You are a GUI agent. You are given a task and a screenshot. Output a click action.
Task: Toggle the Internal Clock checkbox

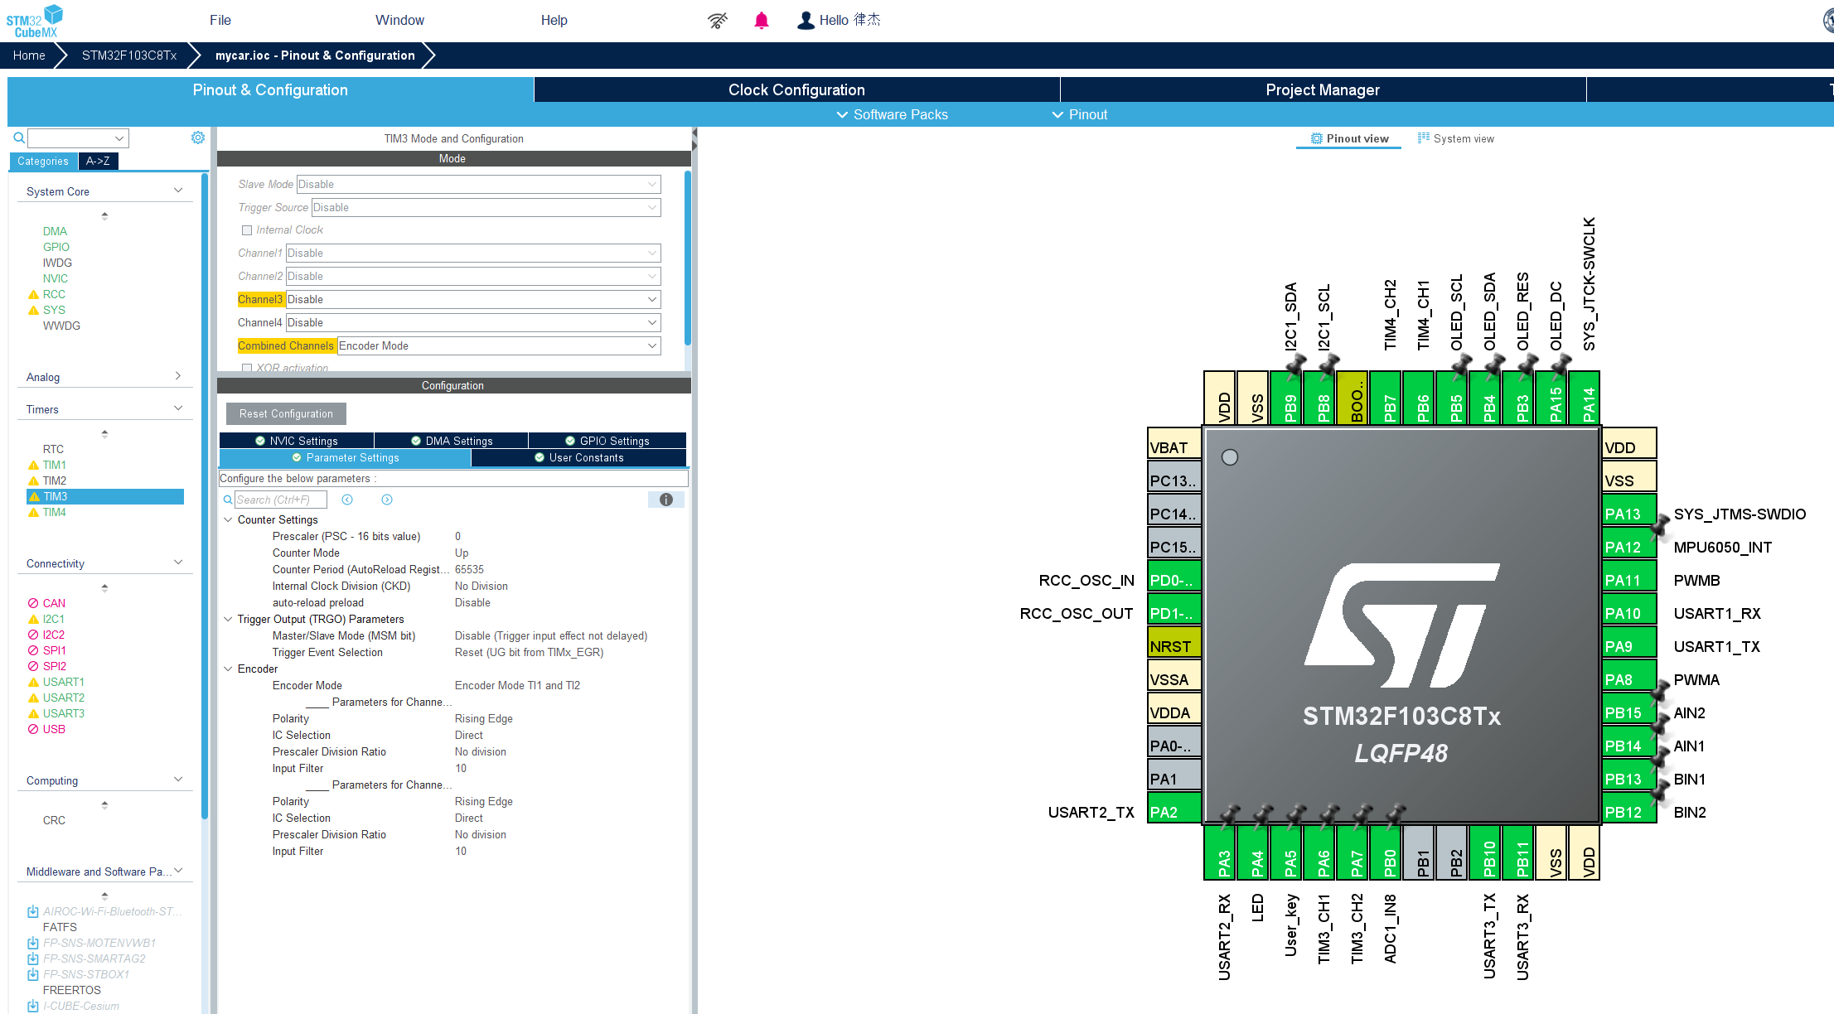click(x=246, y=230)
